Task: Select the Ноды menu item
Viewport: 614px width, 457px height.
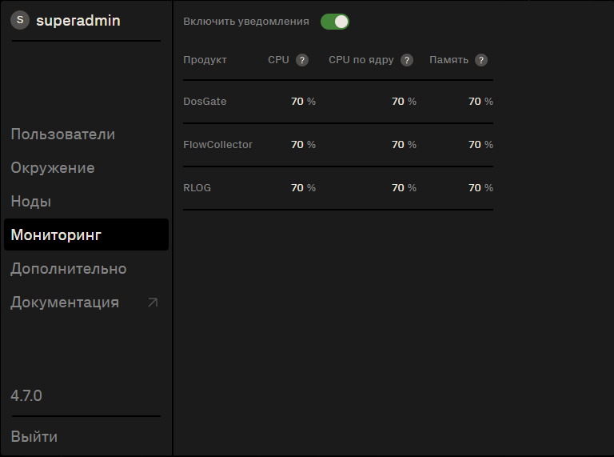Action: tap(31, 202)
